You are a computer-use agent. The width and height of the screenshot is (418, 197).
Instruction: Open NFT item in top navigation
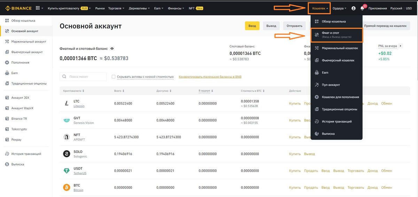coord(196,8)
